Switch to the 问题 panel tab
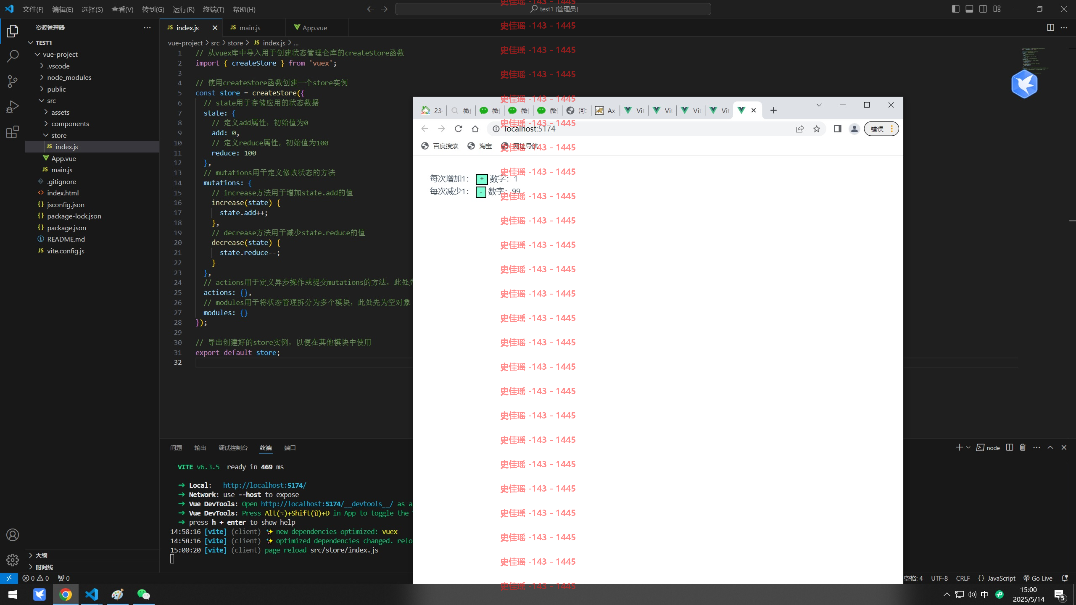This screenshot has width=1076, height=605. point(176,448)
